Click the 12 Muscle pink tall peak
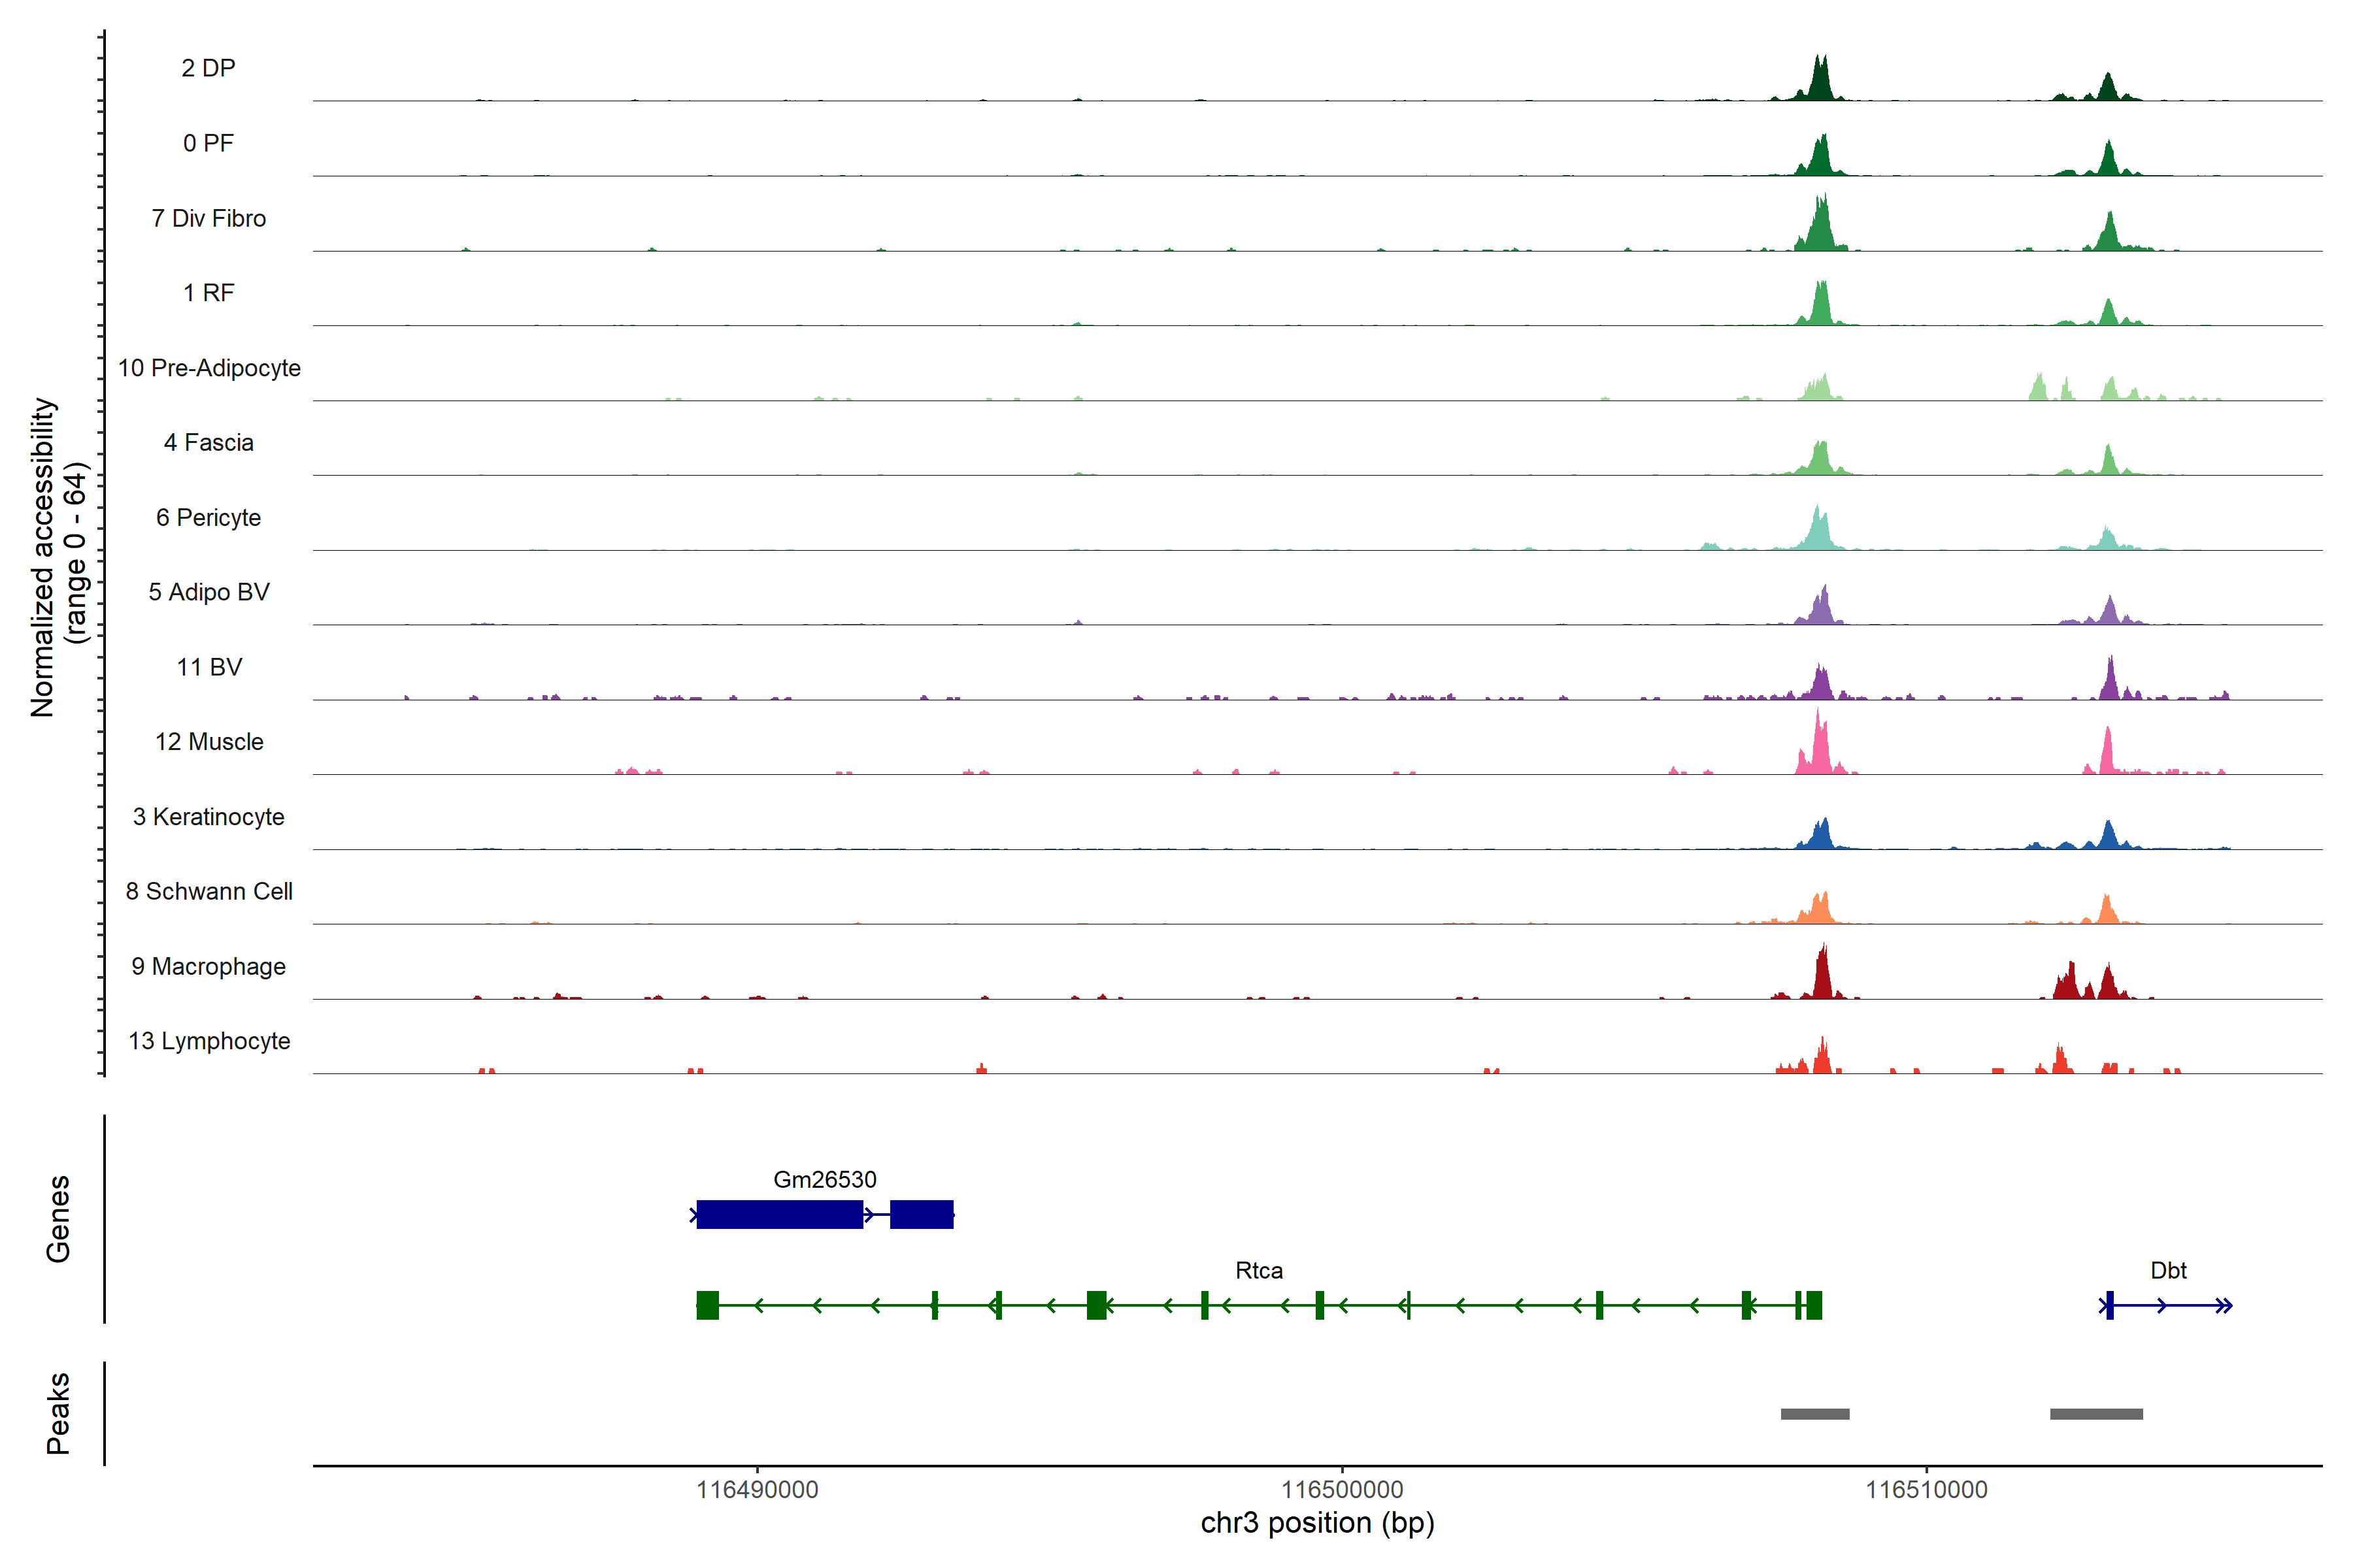Image resolution: width=2353 pixels, height=1568 pixels. pyautogui.click(x=1819, y=745)
